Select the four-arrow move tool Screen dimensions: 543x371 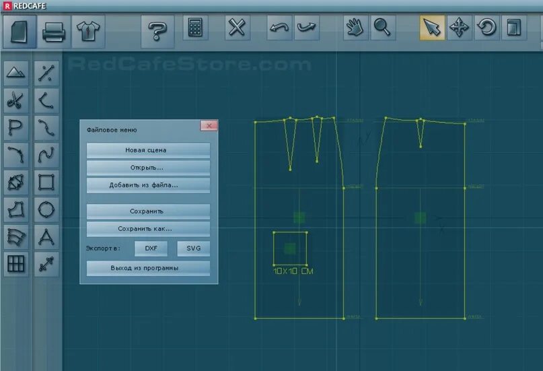tap(459, 28)
